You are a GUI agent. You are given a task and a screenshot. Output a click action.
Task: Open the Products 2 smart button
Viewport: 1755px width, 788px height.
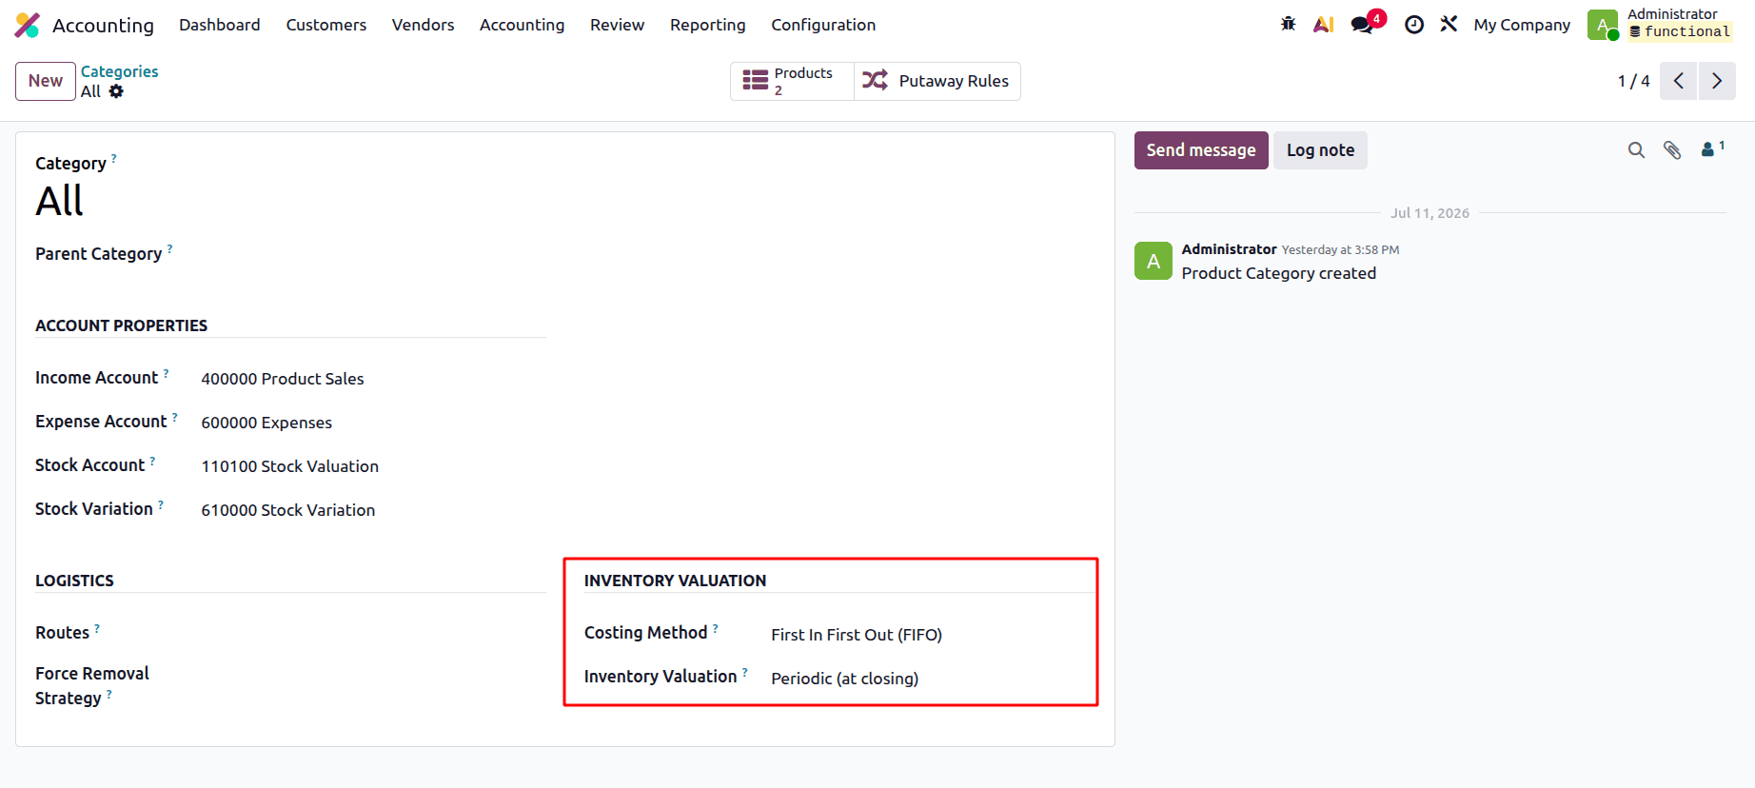click(793, 81)
